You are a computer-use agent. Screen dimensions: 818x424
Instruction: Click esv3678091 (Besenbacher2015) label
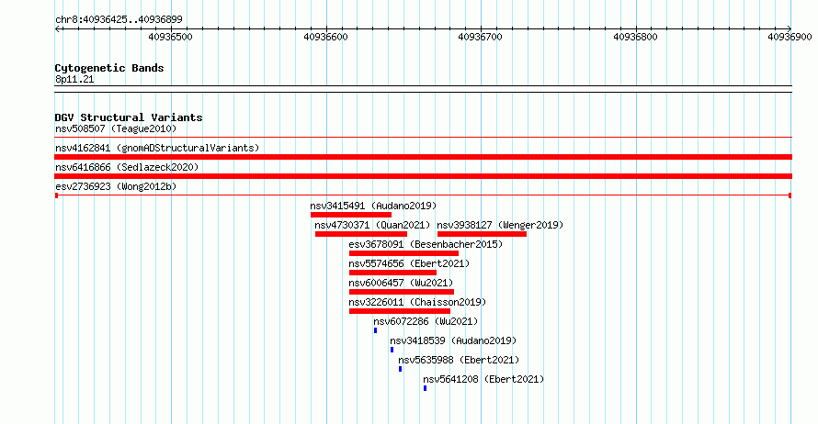click(426, 244)
